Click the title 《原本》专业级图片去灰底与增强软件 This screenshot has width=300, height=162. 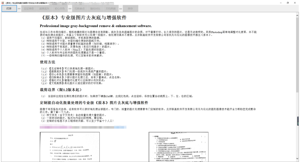(x=83, y=18)
